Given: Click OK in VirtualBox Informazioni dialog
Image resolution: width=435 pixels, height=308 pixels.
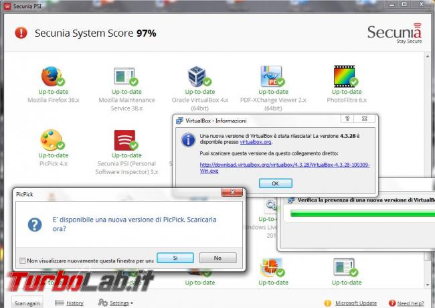Looking at the screenshot, I should tap(275, 183).
